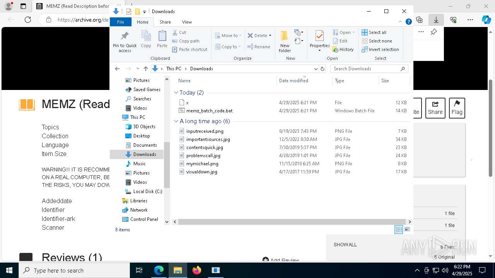Image resolution: width=495 pixels, height=278 pixels.
Task: Collapse the A long time ago group
Action: pos(176,121)
